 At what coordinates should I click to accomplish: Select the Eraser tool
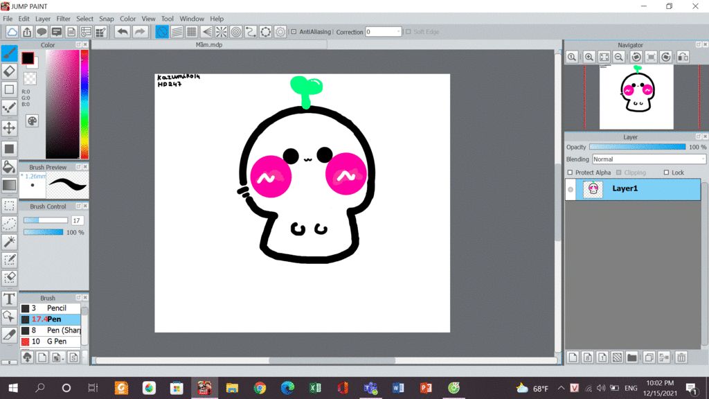click(10, 71)
